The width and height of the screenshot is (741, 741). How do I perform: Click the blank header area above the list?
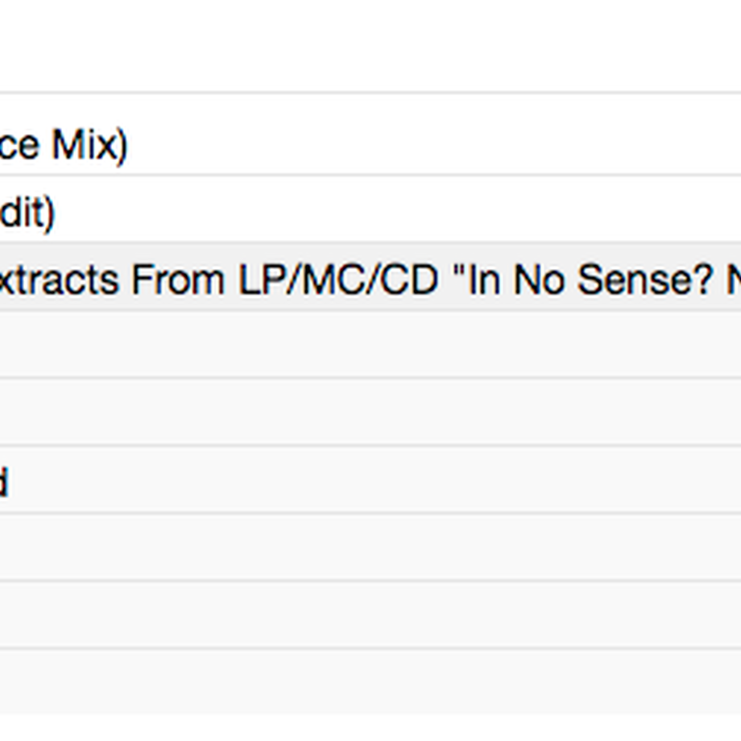[x=370, y=46]
